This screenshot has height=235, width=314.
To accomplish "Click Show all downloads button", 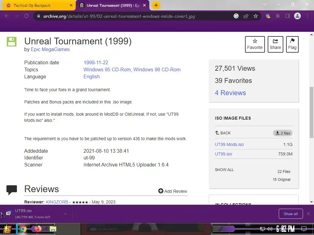I will pyautogui.click(x=291, y=214).
